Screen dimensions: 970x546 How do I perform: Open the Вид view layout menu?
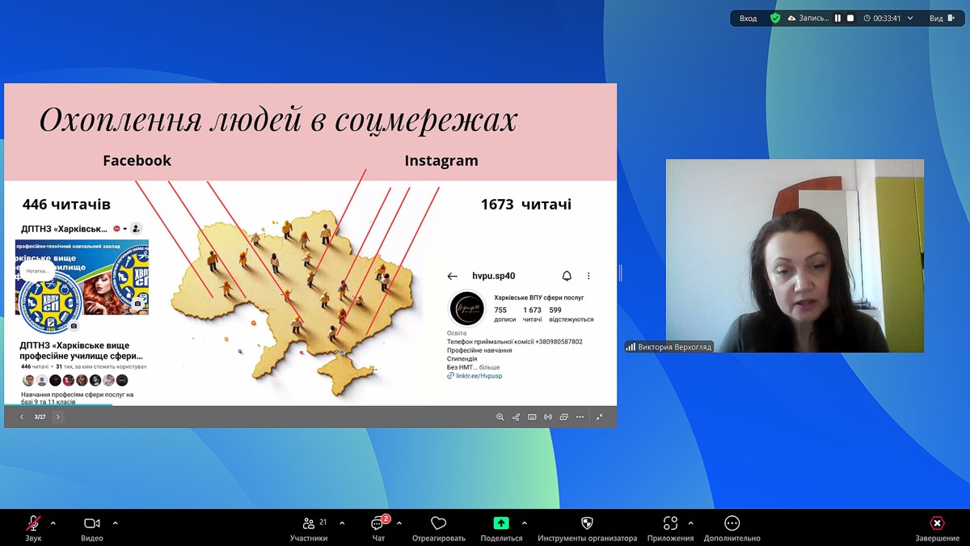pyautogui.click(x=941, y=18)
